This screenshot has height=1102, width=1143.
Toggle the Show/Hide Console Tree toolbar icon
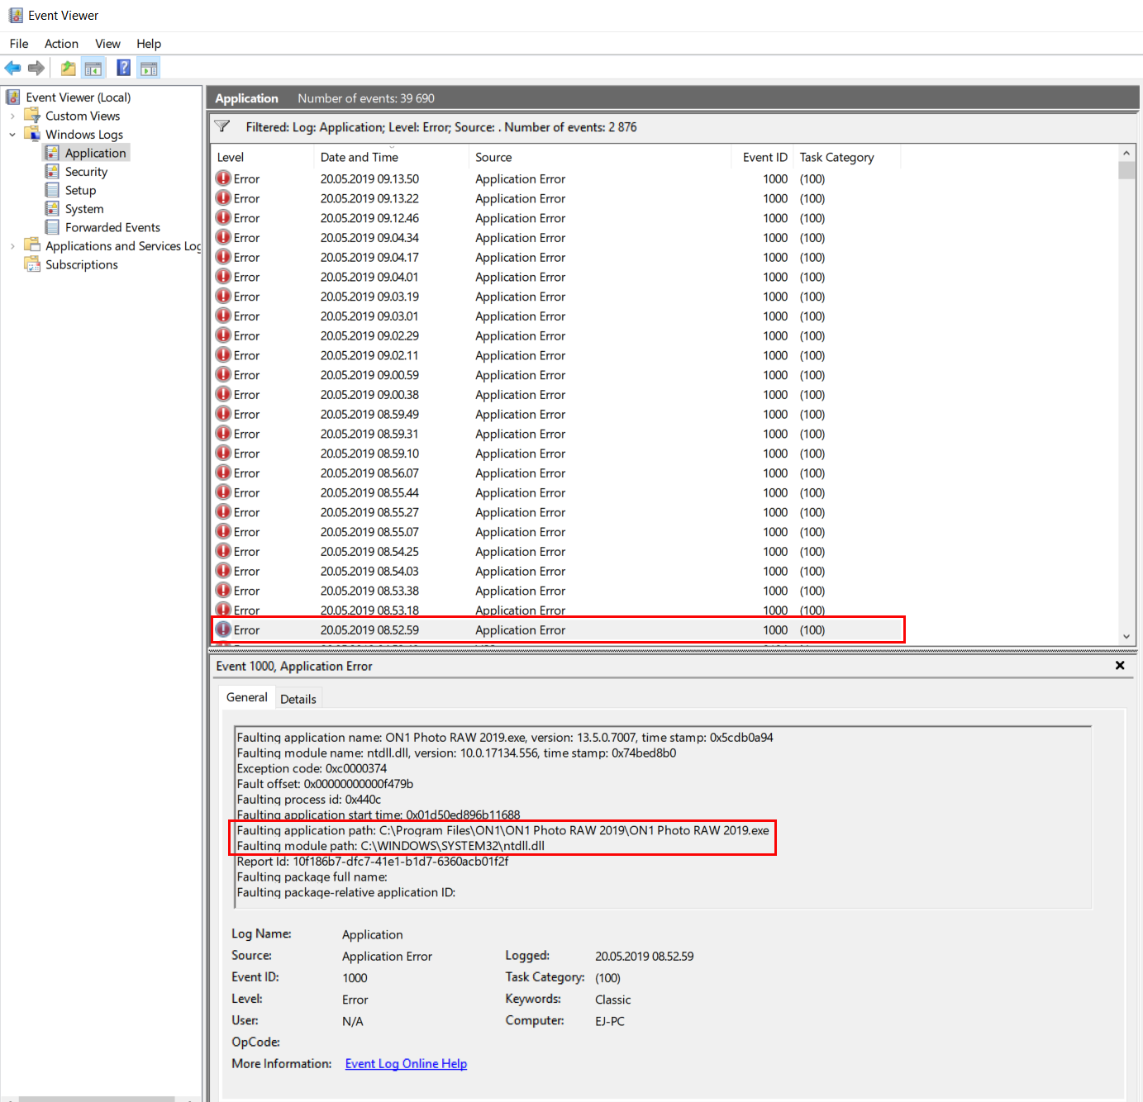tap(93, 69)
